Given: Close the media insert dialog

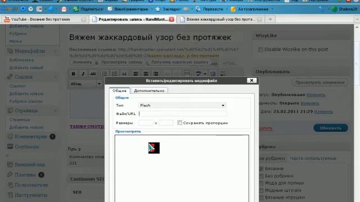Looking at the screenshot, I should tap(251, 80).
